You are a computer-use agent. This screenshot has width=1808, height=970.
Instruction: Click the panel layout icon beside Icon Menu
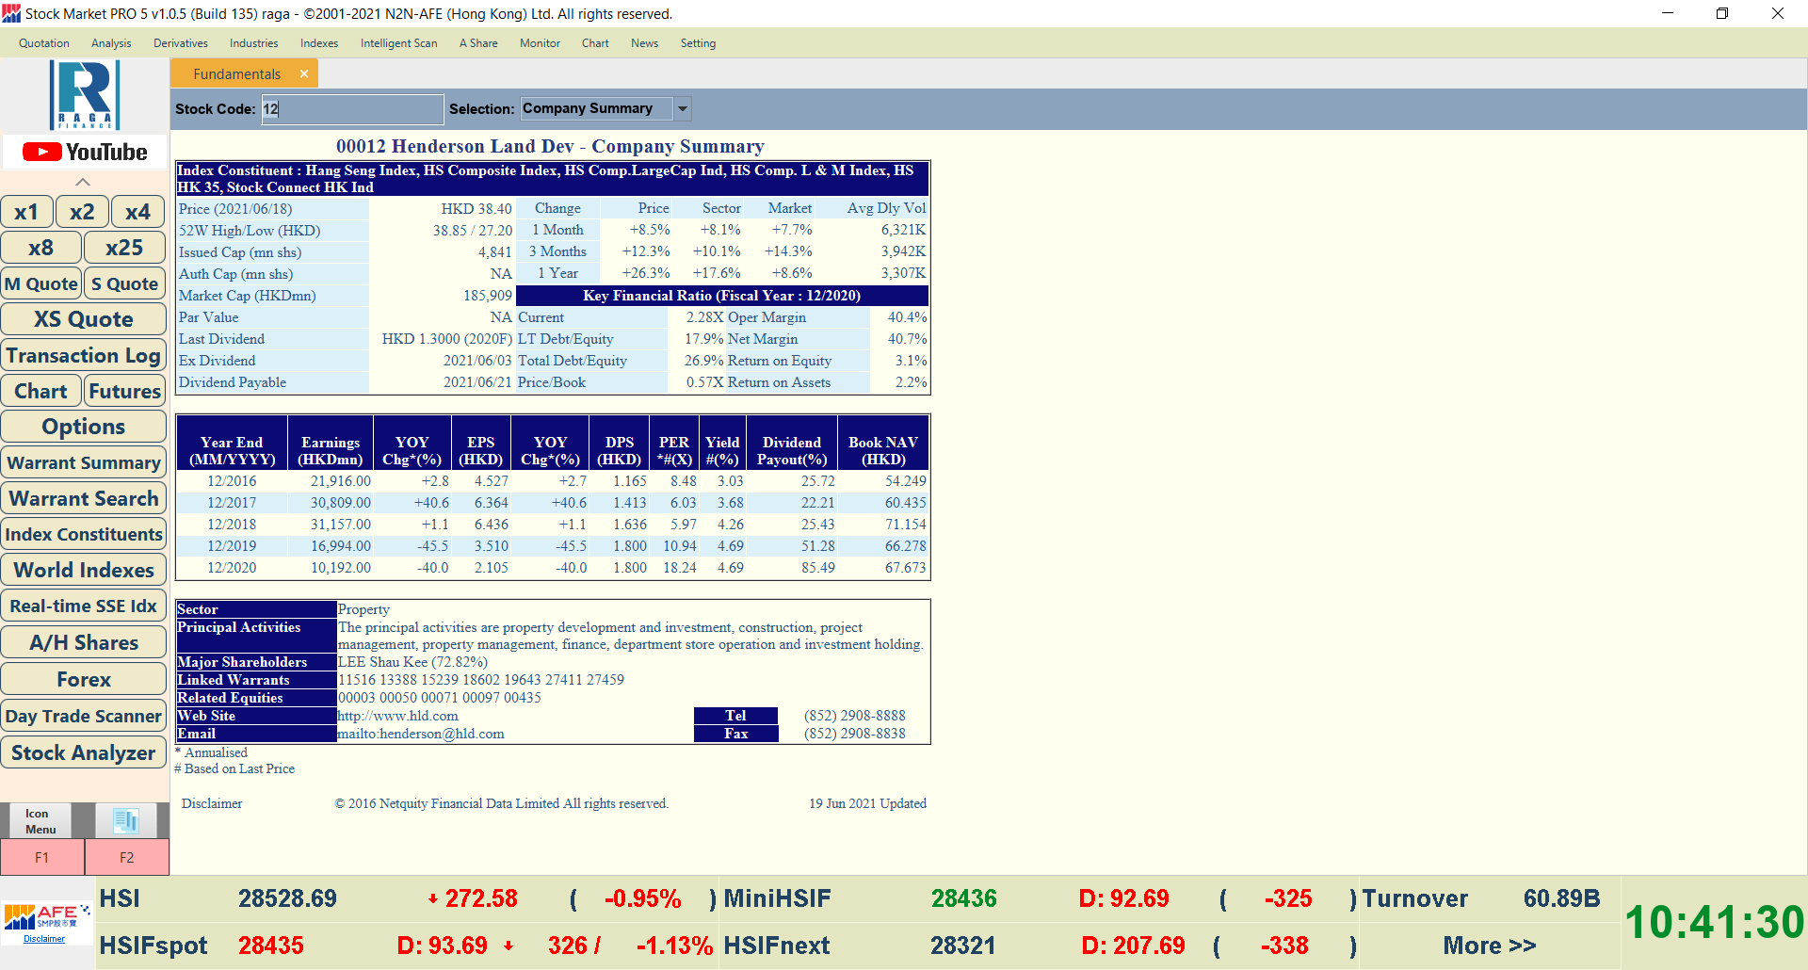(x=126, y=820)
